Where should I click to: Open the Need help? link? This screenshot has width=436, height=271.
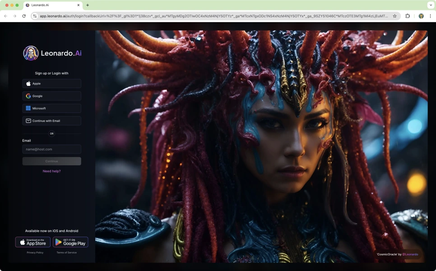pyautogui.click(x=52, y=171)
